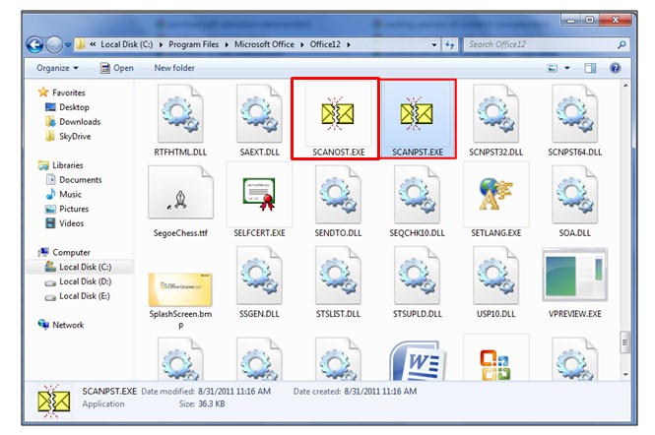Open the recent pages dropdown arrow
The width and height of the screenshot is (655, 435).
[68, 44]
